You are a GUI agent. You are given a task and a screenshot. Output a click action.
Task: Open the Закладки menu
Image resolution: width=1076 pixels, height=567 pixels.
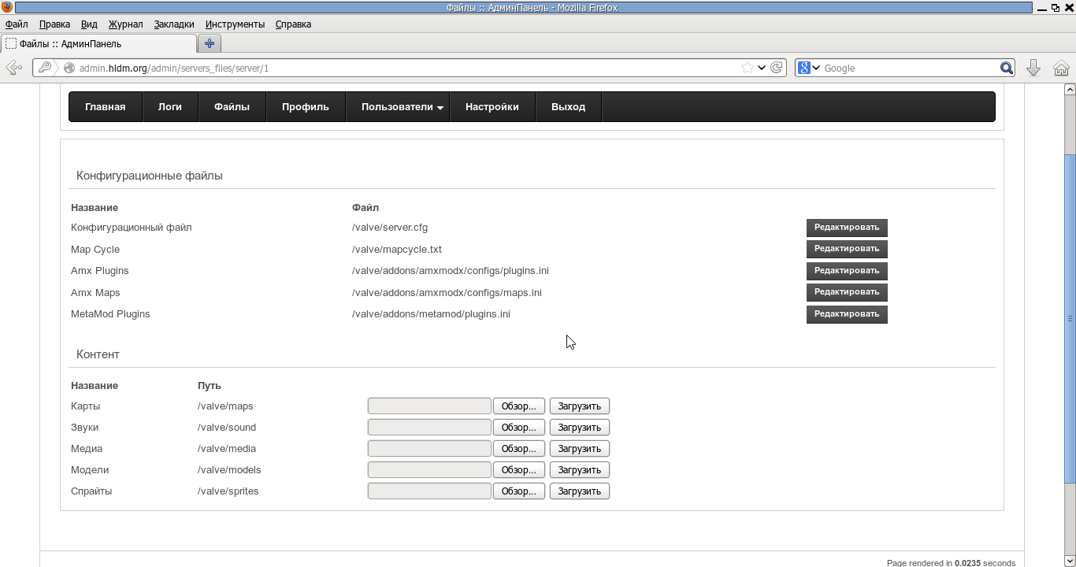(x=173, y=24)
